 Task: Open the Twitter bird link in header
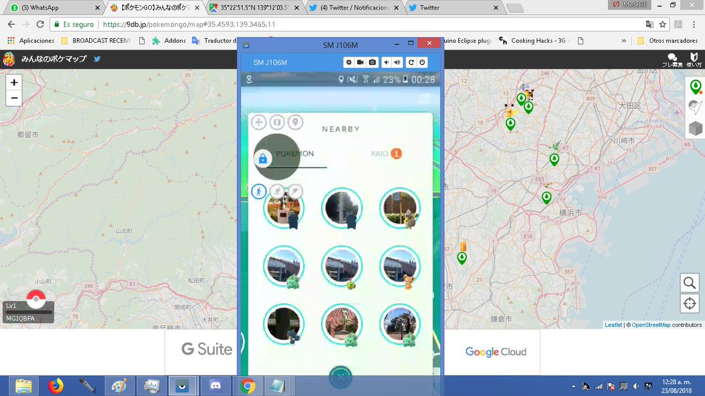point(97,59)
